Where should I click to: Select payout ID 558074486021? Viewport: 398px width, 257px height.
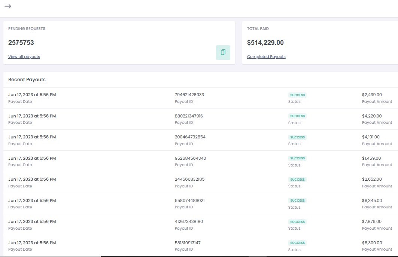189,201
